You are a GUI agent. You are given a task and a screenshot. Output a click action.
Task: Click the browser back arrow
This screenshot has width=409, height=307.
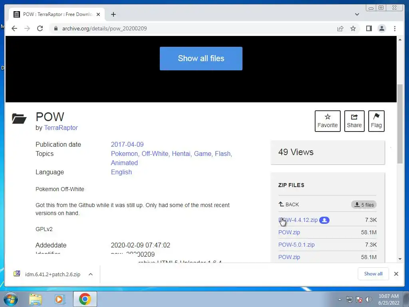pyautogui.click(x=14, y=28)
